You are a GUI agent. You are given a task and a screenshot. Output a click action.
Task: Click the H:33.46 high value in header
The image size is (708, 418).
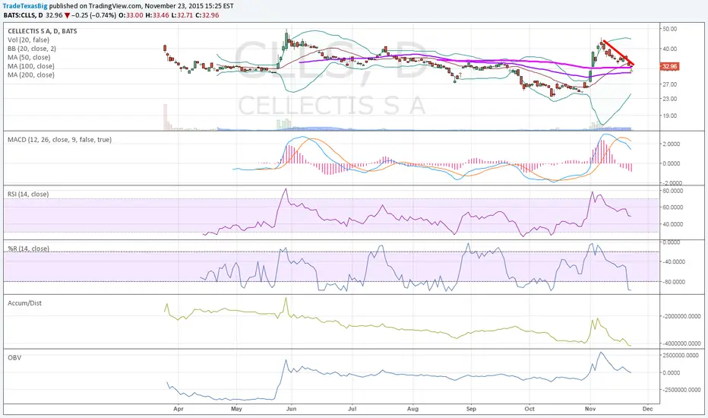157,15
